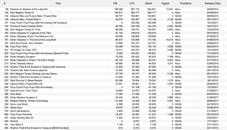Select the Retail column header
The width and height of the screenshot is (227, 130).
(148, 3)
